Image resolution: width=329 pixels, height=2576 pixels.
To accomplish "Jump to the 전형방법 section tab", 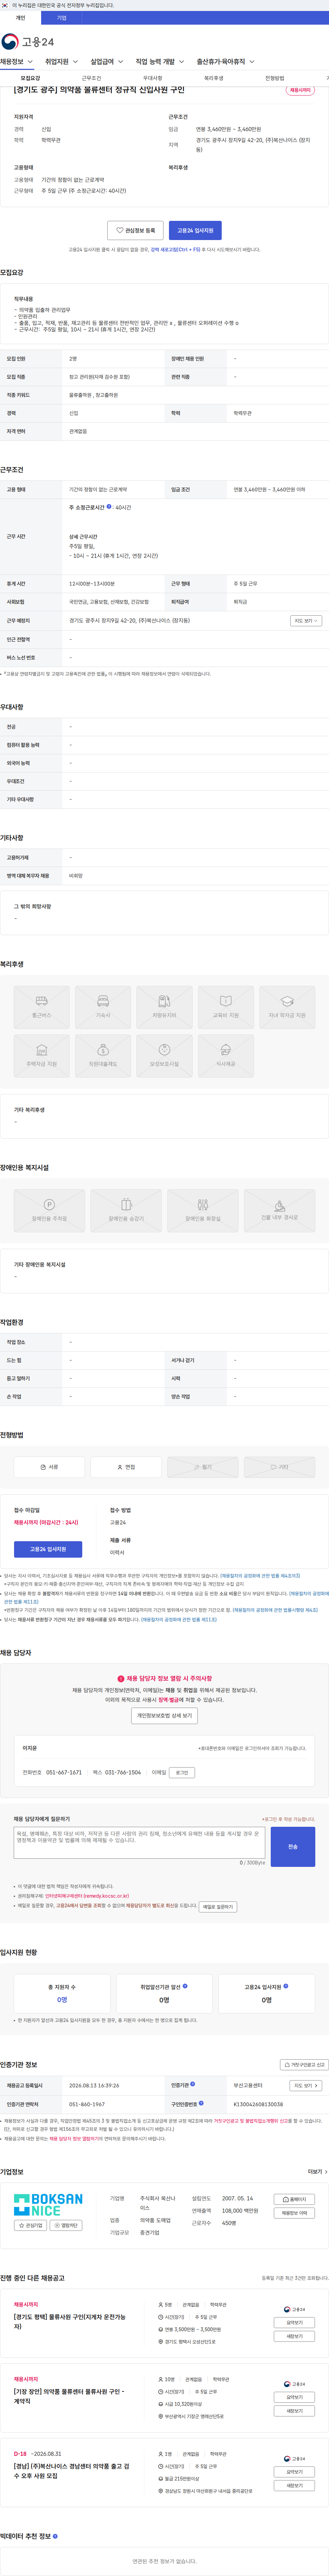I will (274, 78).
